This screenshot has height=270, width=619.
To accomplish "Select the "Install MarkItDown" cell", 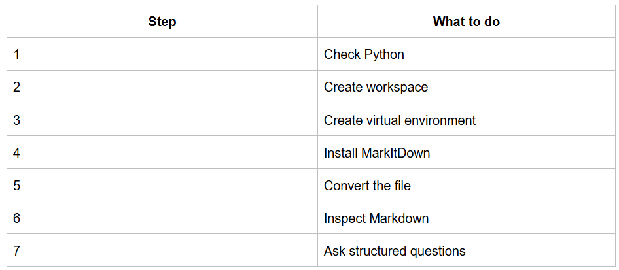I will (467, 152).
